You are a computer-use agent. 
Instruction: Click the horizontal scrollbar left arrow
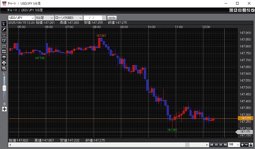[11, 145]
